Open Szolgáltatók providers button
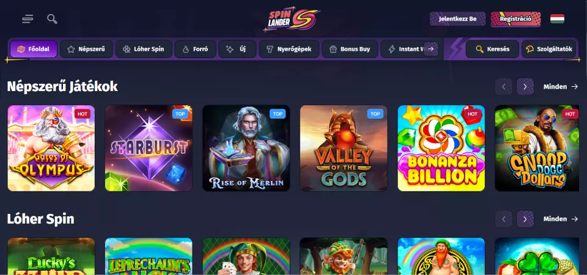Screen dimensions: 587x275 (549, 49)
